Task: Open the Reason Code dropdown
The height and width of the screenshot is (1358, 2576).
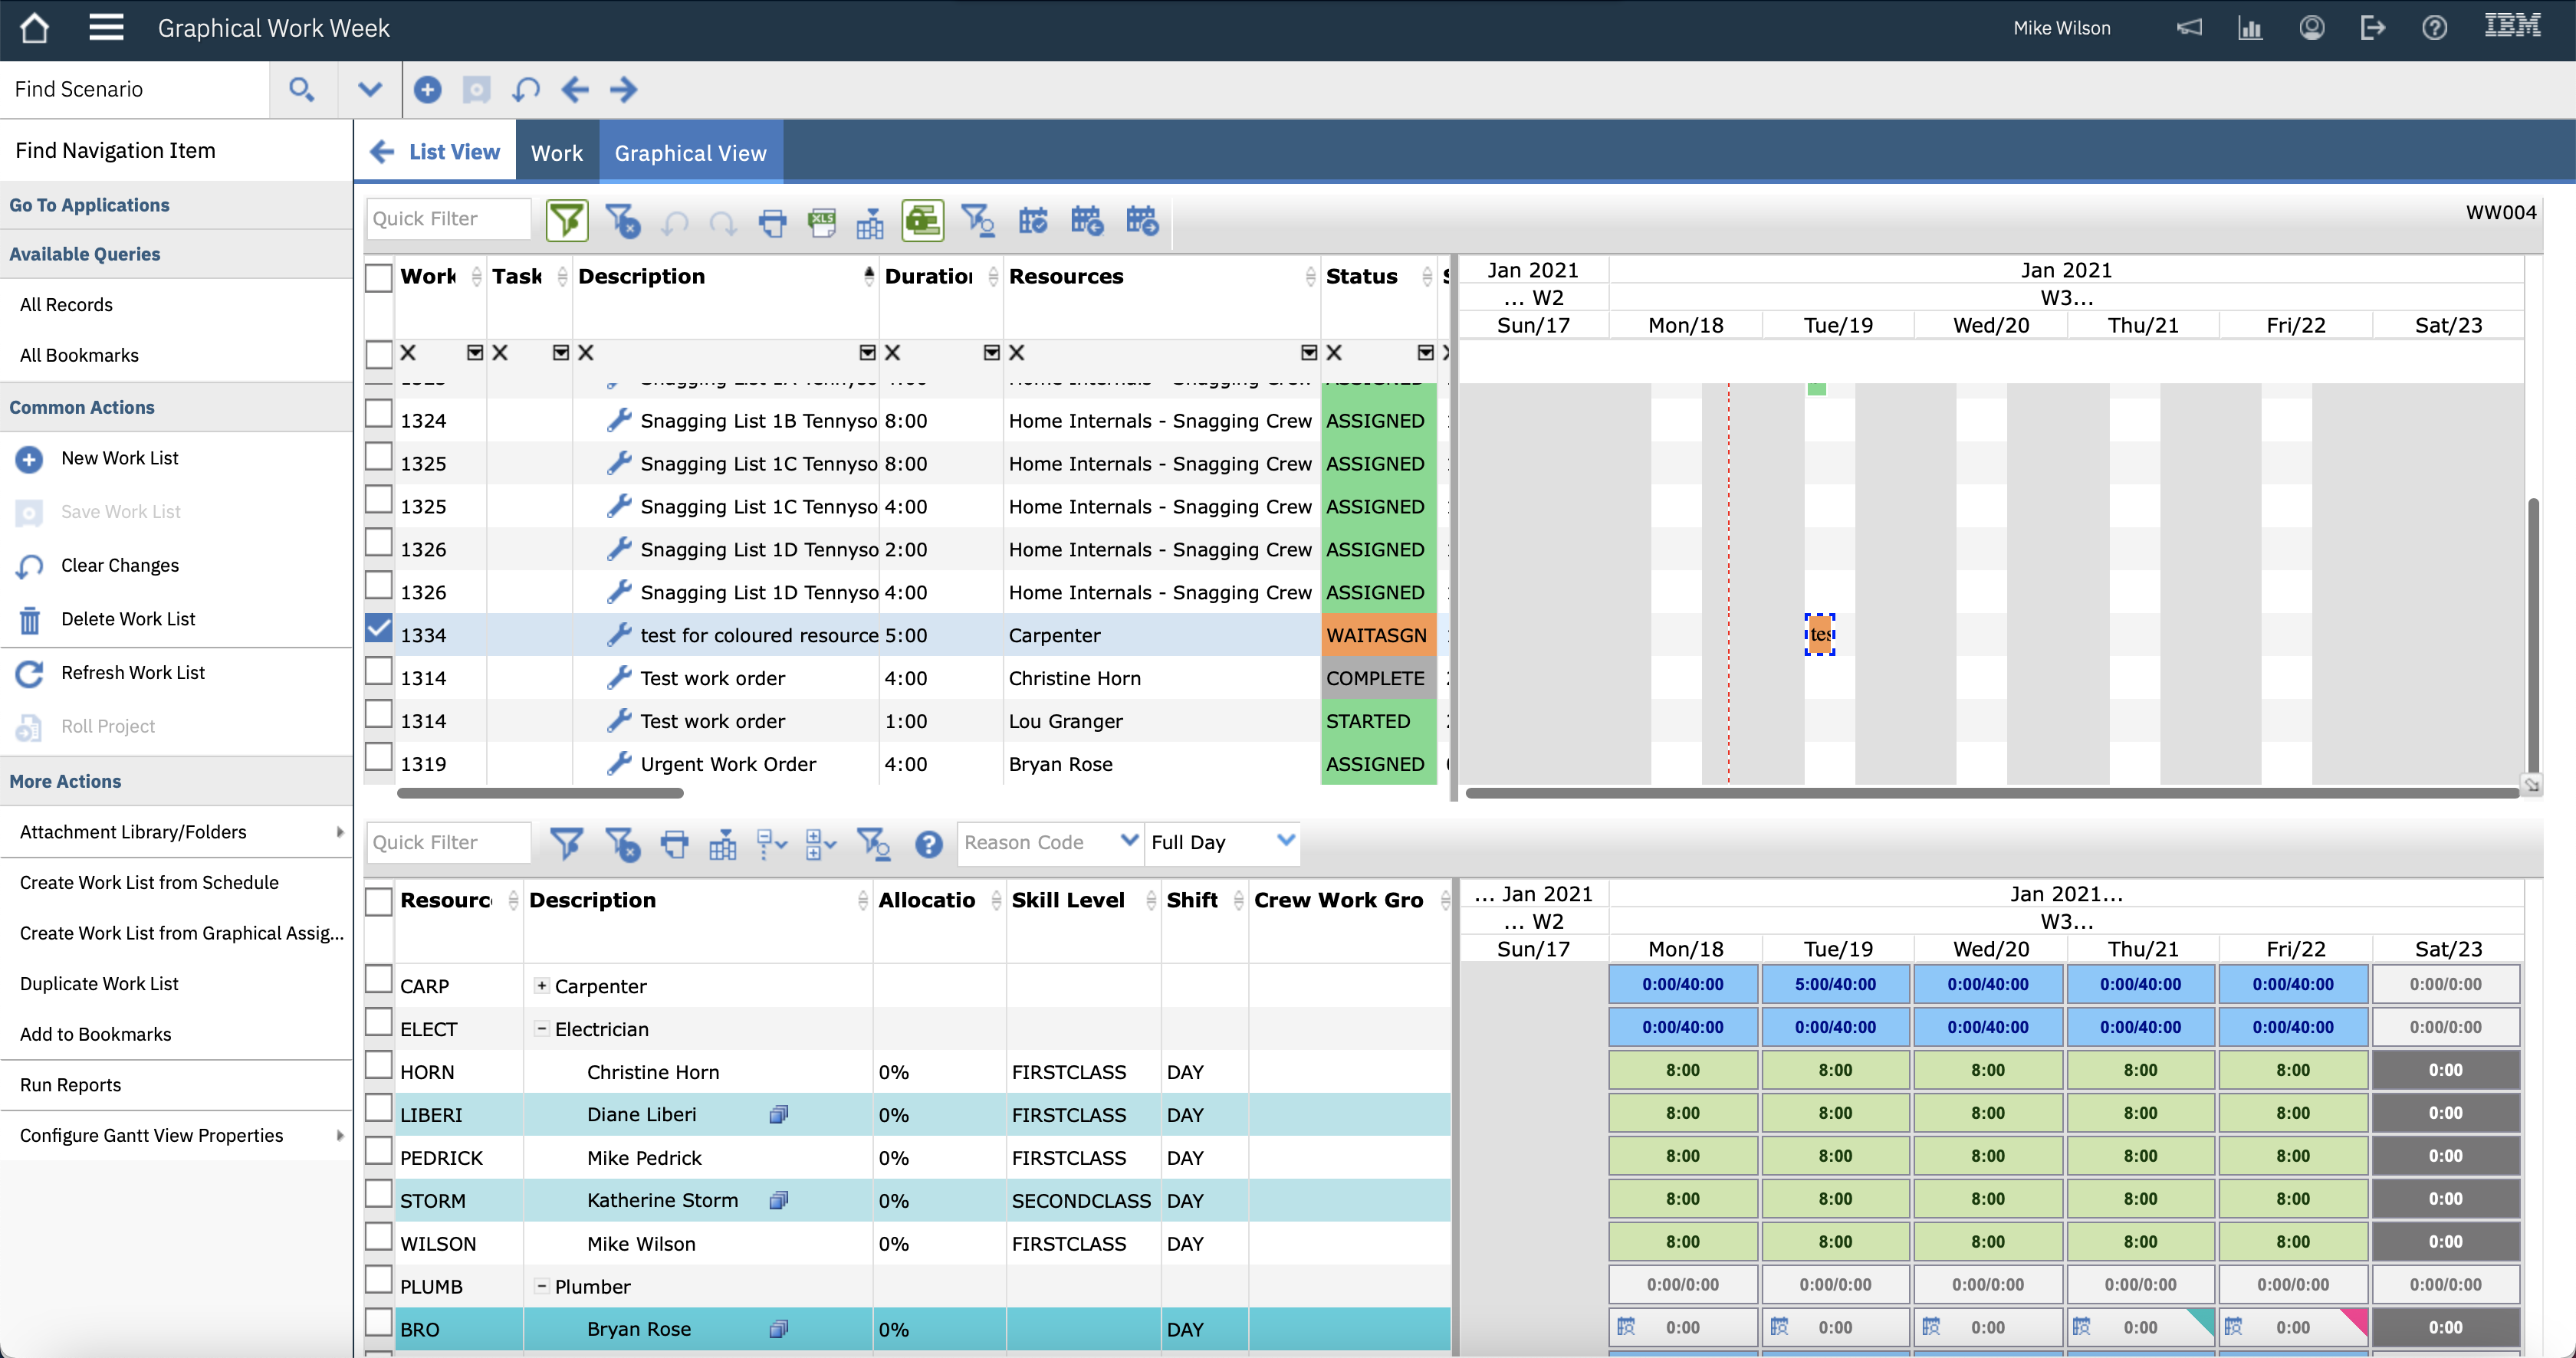Action: pos(1129,841)
